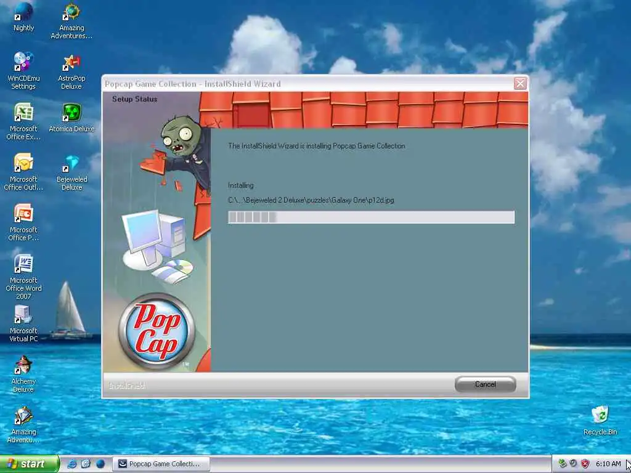
Task: Select Microsoft Office Excel shortcut
Action: tap(23, 121)
